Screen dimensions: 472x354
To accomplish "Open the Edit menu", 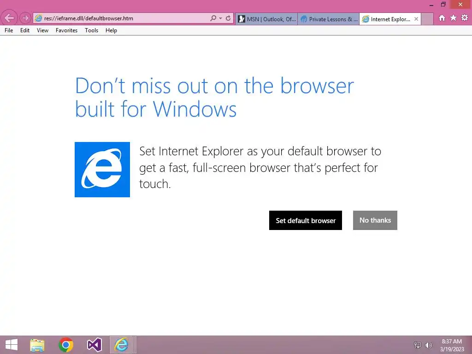I will point(25,30).
